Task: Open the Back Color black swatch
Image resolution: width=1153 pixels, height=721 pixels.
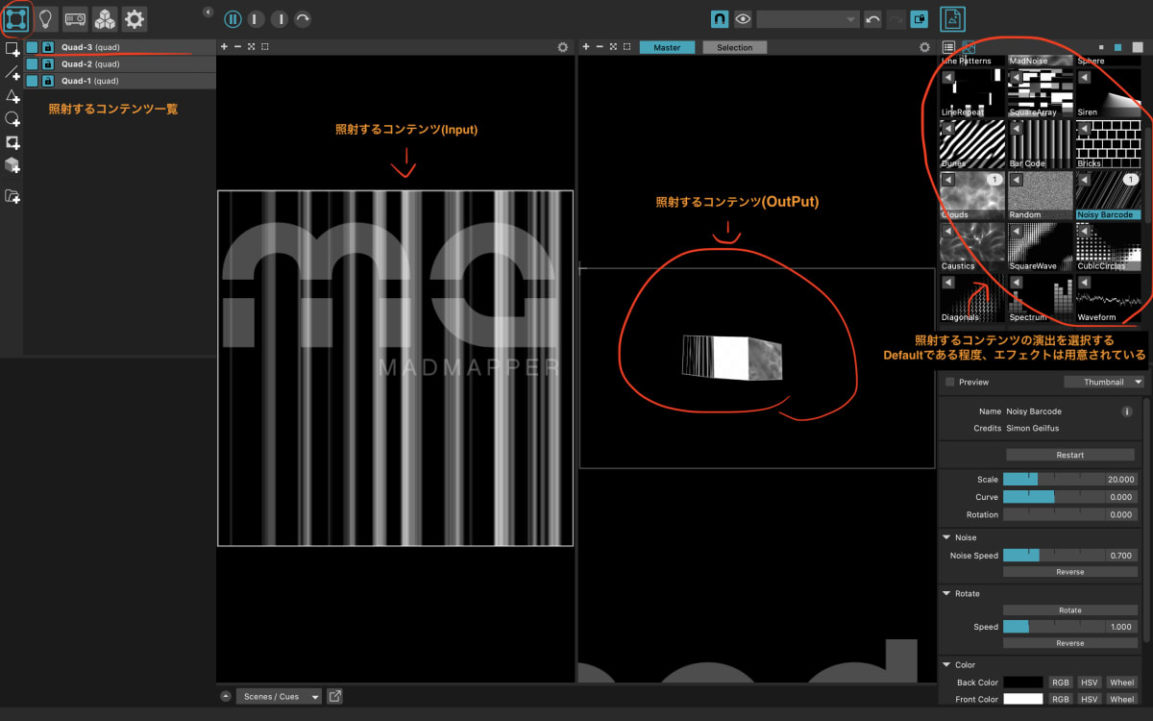Action: tap(1023, 683)
